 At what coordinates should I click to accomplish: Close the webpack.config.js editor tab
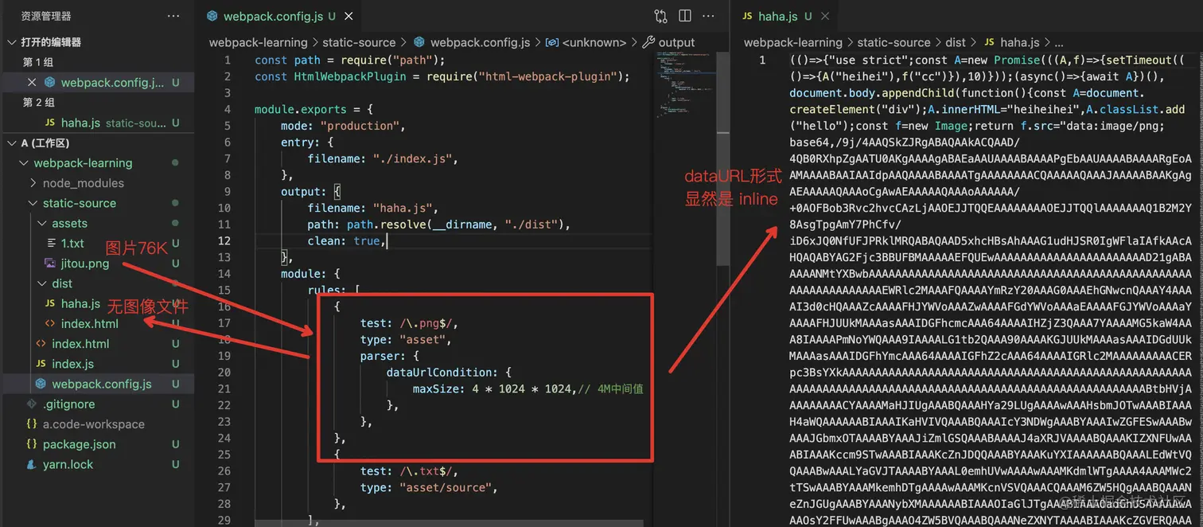pyautogui.click(x=348, y=16)
